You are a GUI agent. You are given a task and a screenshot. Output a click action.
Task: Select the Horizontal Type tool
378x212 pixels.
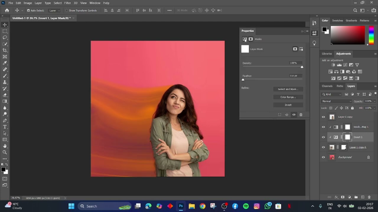5,127
